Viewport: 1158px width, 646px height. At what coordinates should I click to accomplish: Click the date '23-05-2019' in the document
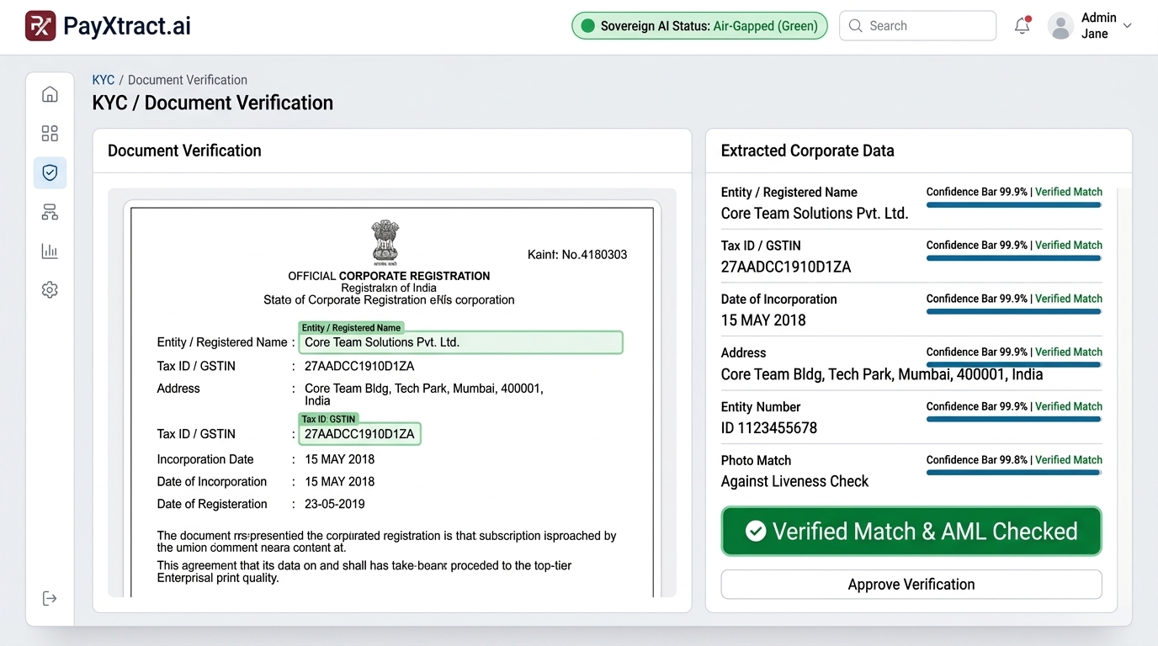pos(335,504)
